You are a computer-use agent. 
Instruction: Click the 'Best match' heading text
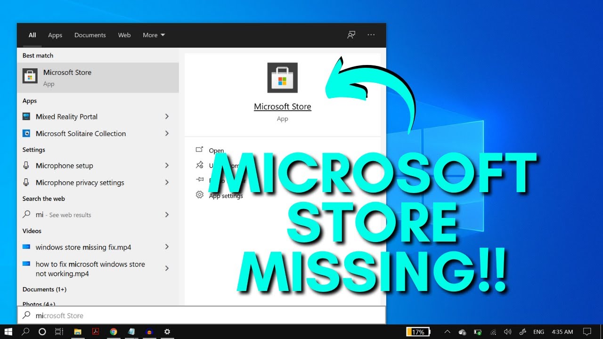(x=38, y=56)
